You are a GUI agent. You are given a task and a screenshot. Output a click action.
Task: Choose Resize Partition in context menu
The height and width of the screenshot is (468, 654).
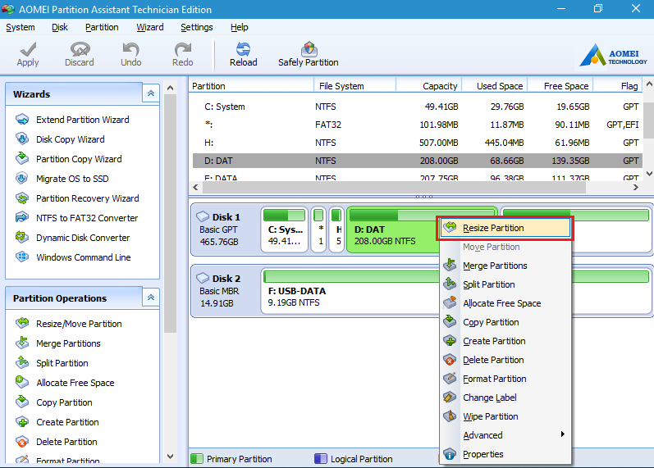pyautogui.click(x=505, y=228)
